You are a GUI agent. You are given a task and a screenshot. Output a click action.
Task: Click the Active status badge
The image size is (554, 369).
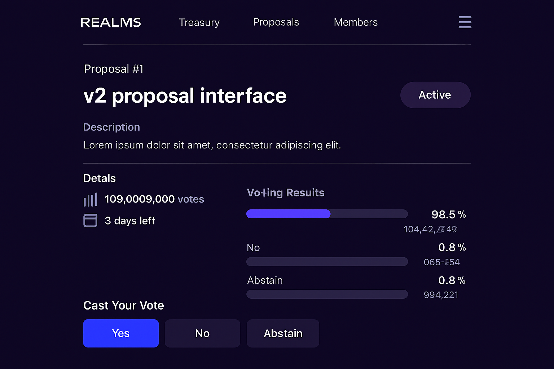(x=435, y=95)
